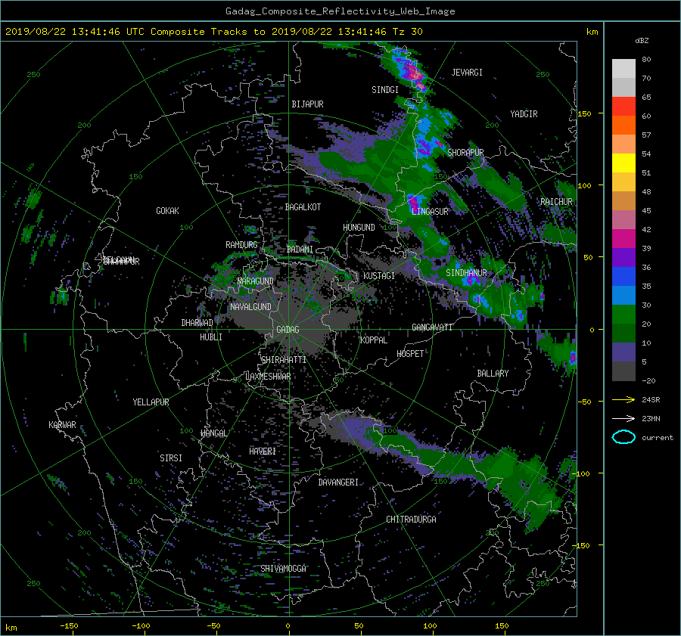Screen dimensions: 681x636
Task: Click the KUSTAGI city label
Action: coord(379,276)
